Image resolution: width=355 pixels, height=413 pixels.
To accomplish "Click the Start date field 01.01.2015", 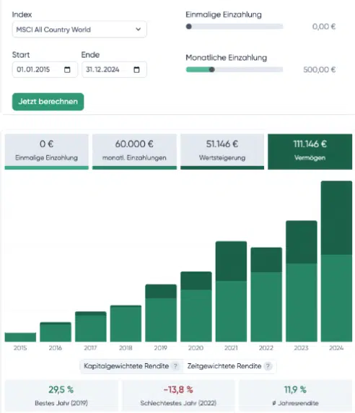I will coord(45,69).
